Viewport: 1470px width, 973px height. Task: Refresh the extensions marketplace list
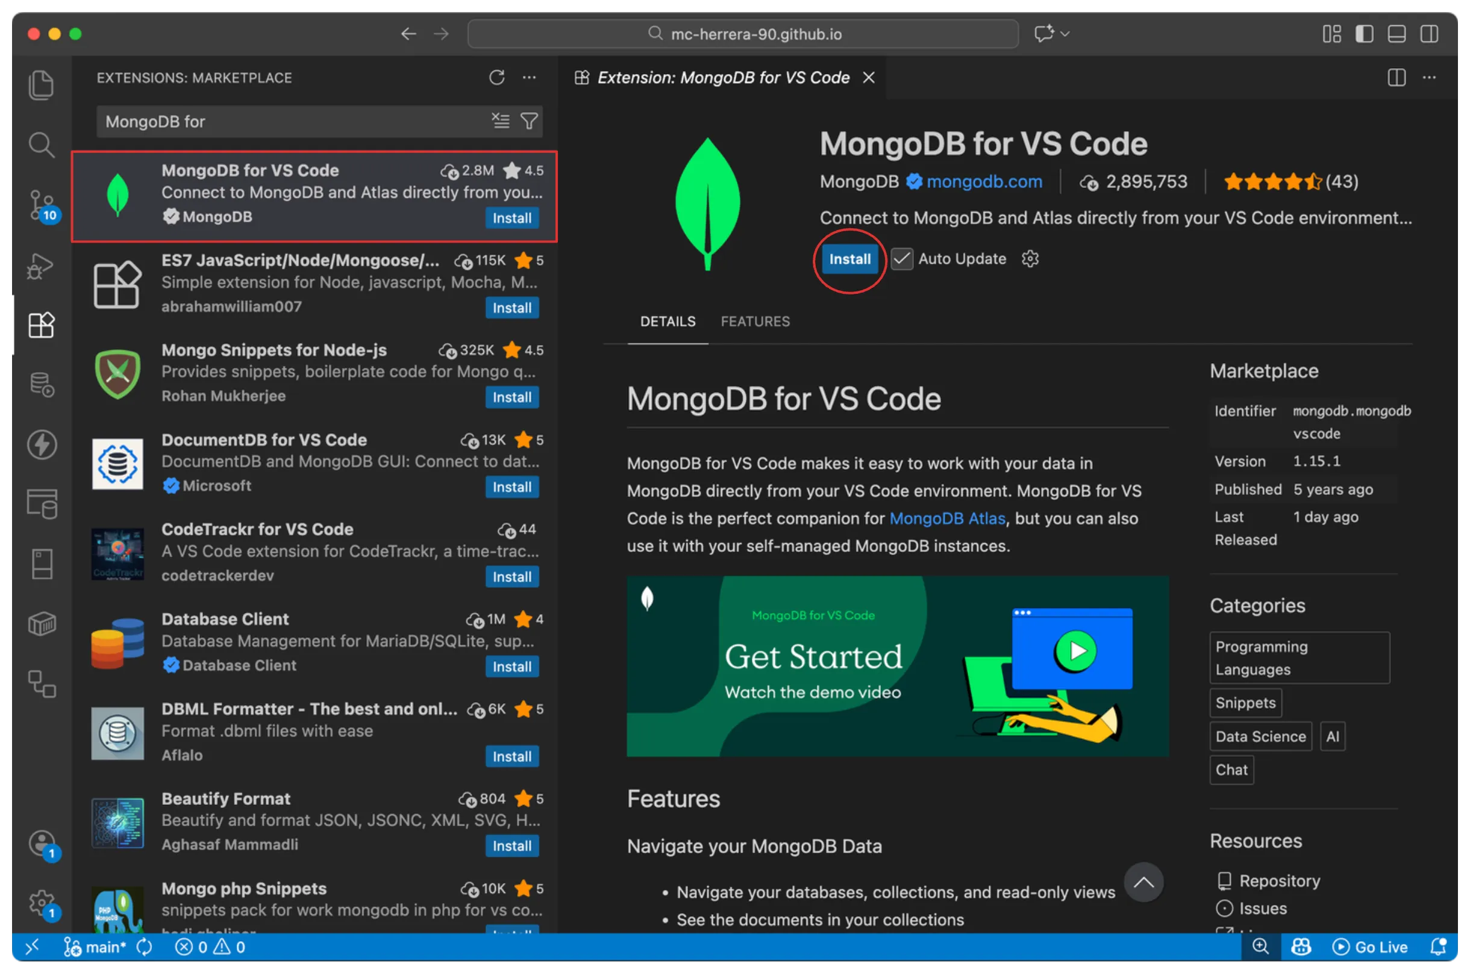(x=496, y=78)
